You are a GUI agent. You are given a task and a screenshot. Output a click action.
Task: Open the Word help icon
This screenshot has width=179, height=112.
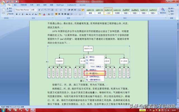click(178, 5)
